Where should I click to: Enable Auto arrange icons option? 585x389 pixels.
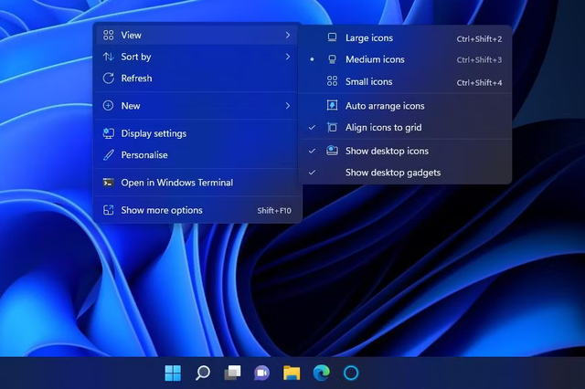(407, 106)
